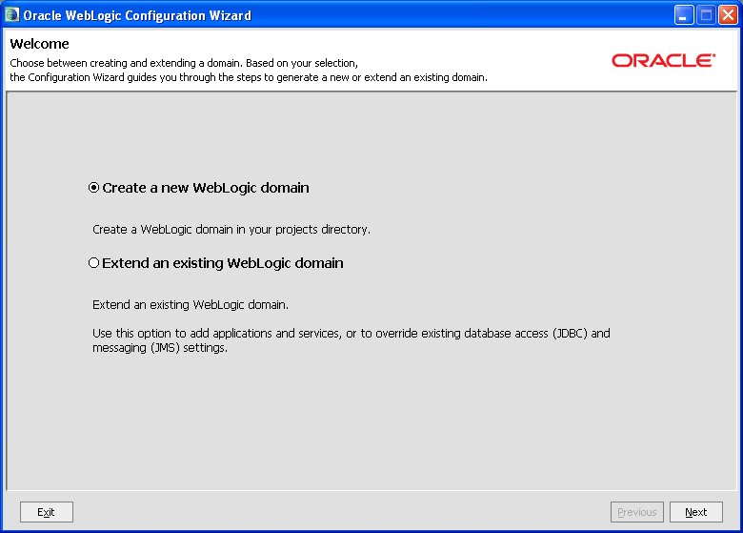Close the Configuration Wizard window
The width and height of the screenshot is (743, 533).
tap(728, 15)
